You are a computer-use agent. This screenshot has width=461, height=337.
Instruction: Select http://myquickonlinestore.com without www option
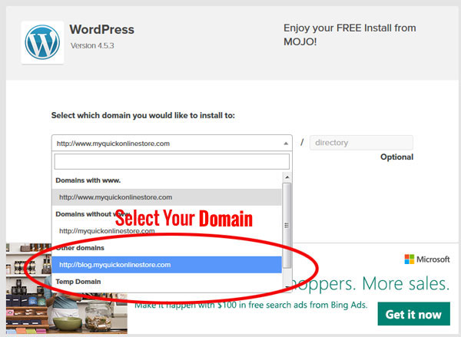coord(167,231)
